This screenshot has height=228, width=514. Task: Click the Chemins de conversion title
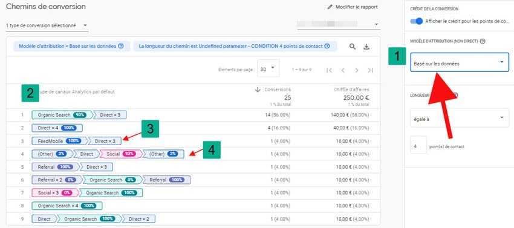46,7
